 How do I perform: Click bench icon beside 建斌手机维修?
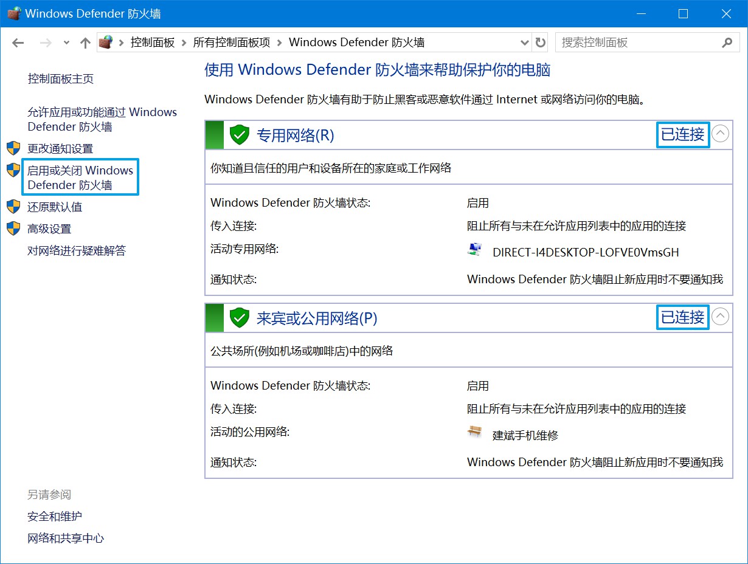click(475, 432)
